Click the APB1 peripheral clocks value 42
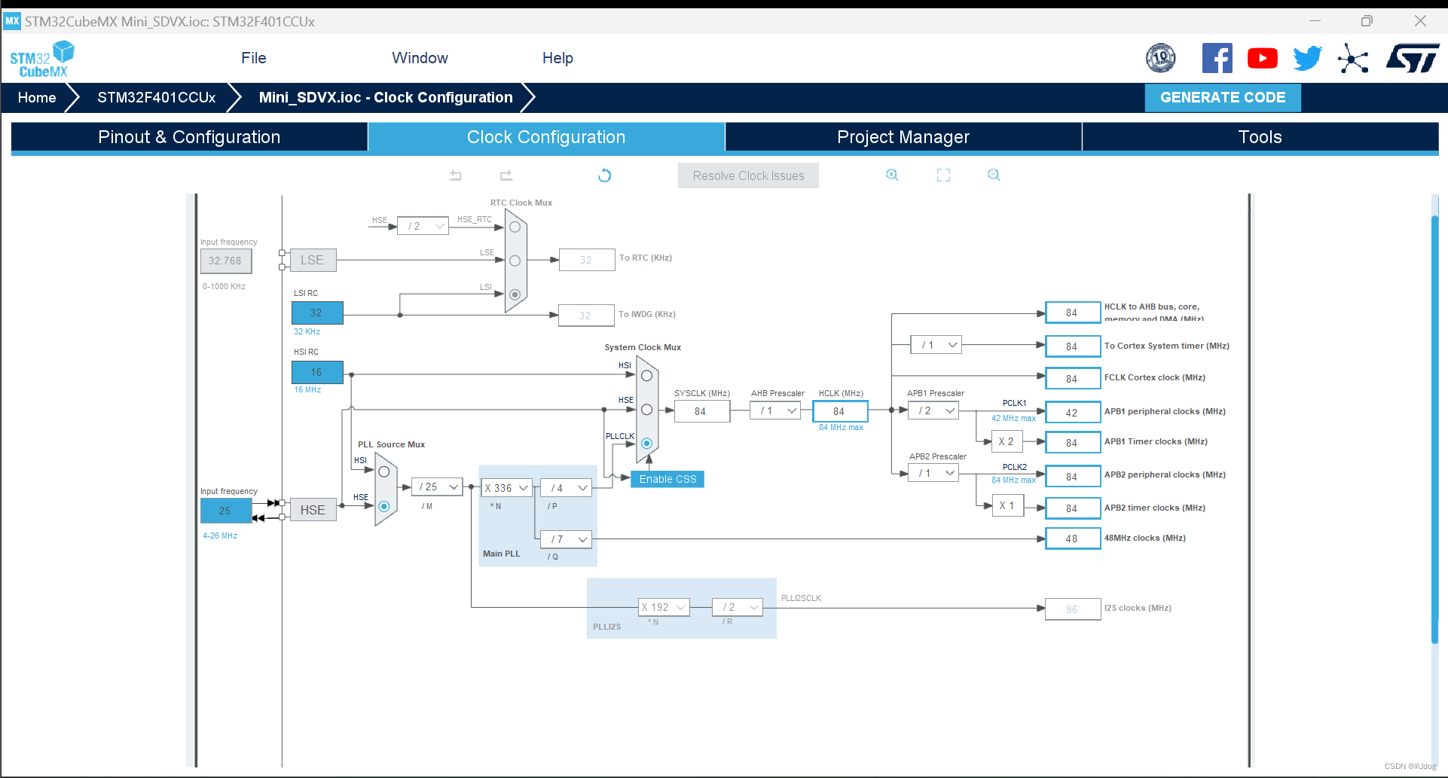This screenshot has height=778, width=1448. pos(1072,413)
